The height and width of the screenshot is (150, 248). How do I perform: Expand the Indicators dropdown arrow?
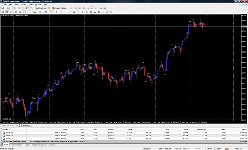37,12
